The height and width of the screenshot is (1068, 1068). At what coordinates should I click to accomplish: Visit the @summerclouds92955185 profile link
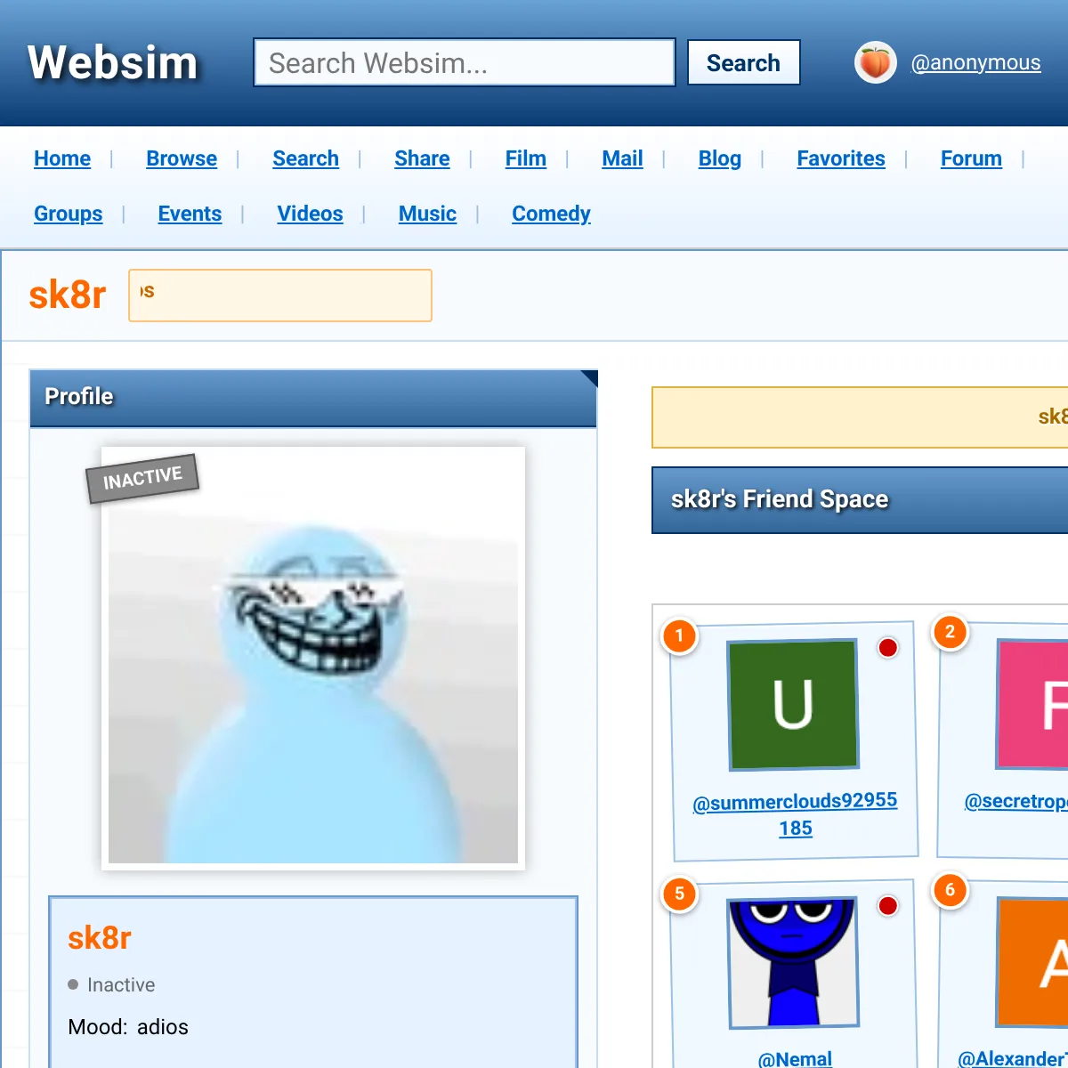795,814
